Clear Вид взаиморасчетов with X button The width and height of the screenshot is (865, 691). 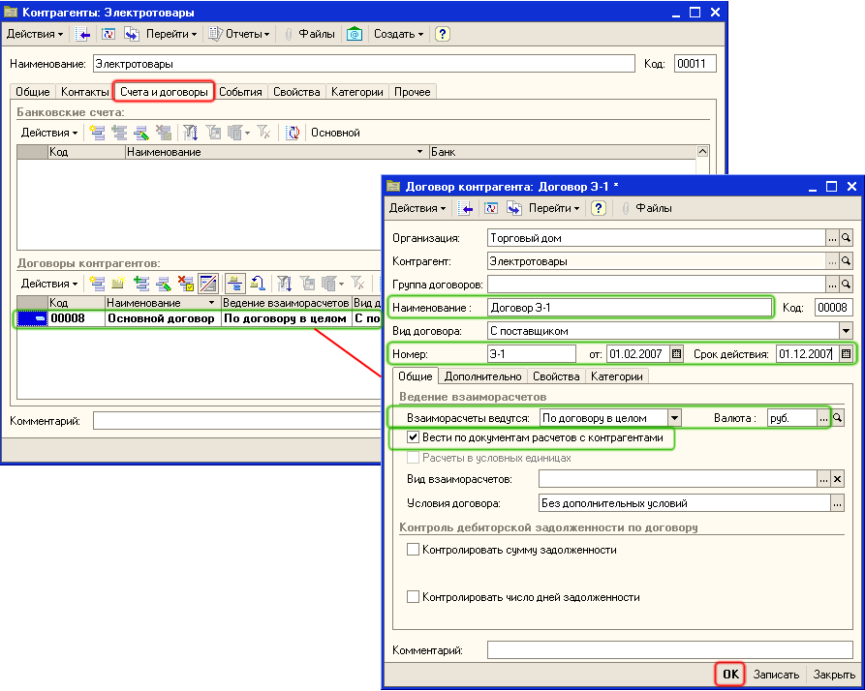(x=838, y=479)
